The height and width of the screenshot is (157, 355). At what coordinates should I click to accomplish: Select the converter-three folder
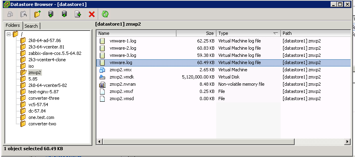[44, 98]
